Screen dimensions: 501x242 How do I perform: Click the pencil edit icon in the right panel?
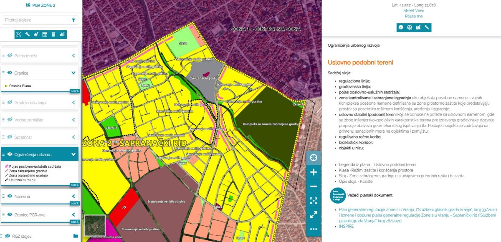tap(427, 27)
